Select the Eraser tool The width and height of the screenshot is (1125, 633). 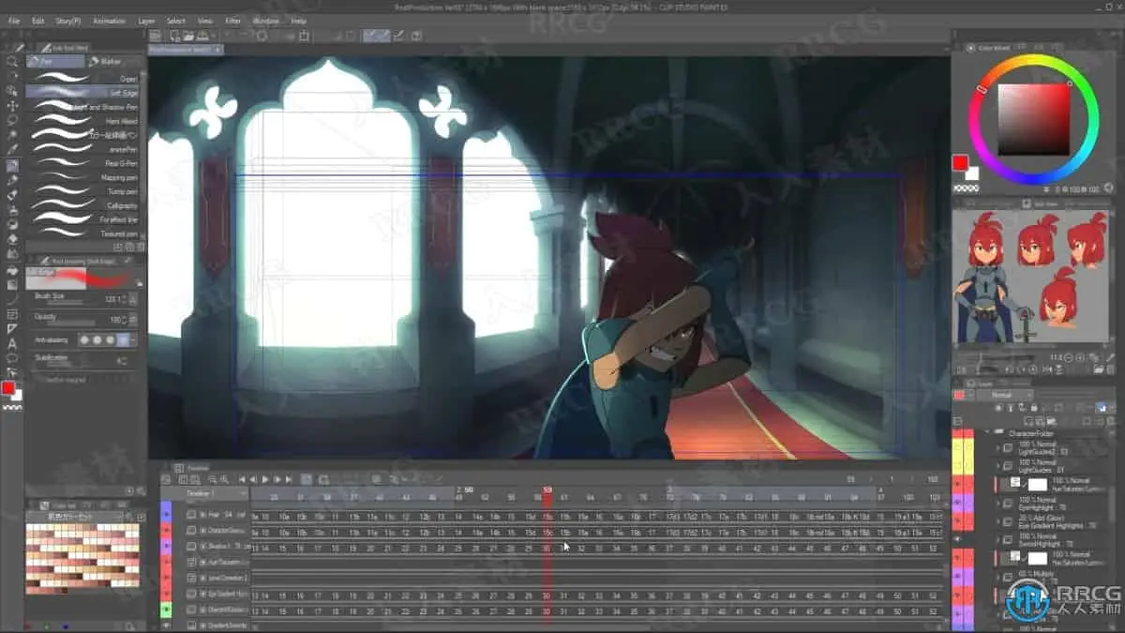pos(12,238)
